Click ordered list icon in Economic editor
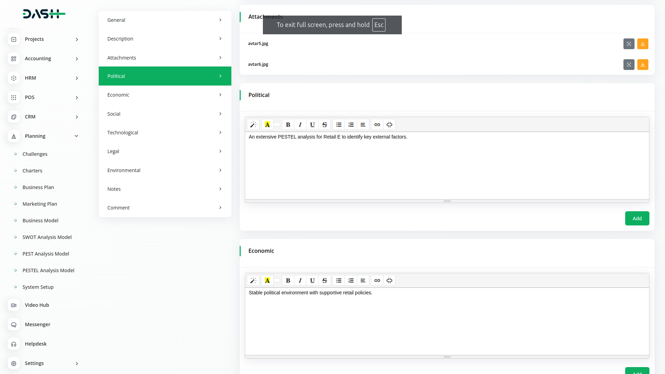 pos(351,280)
